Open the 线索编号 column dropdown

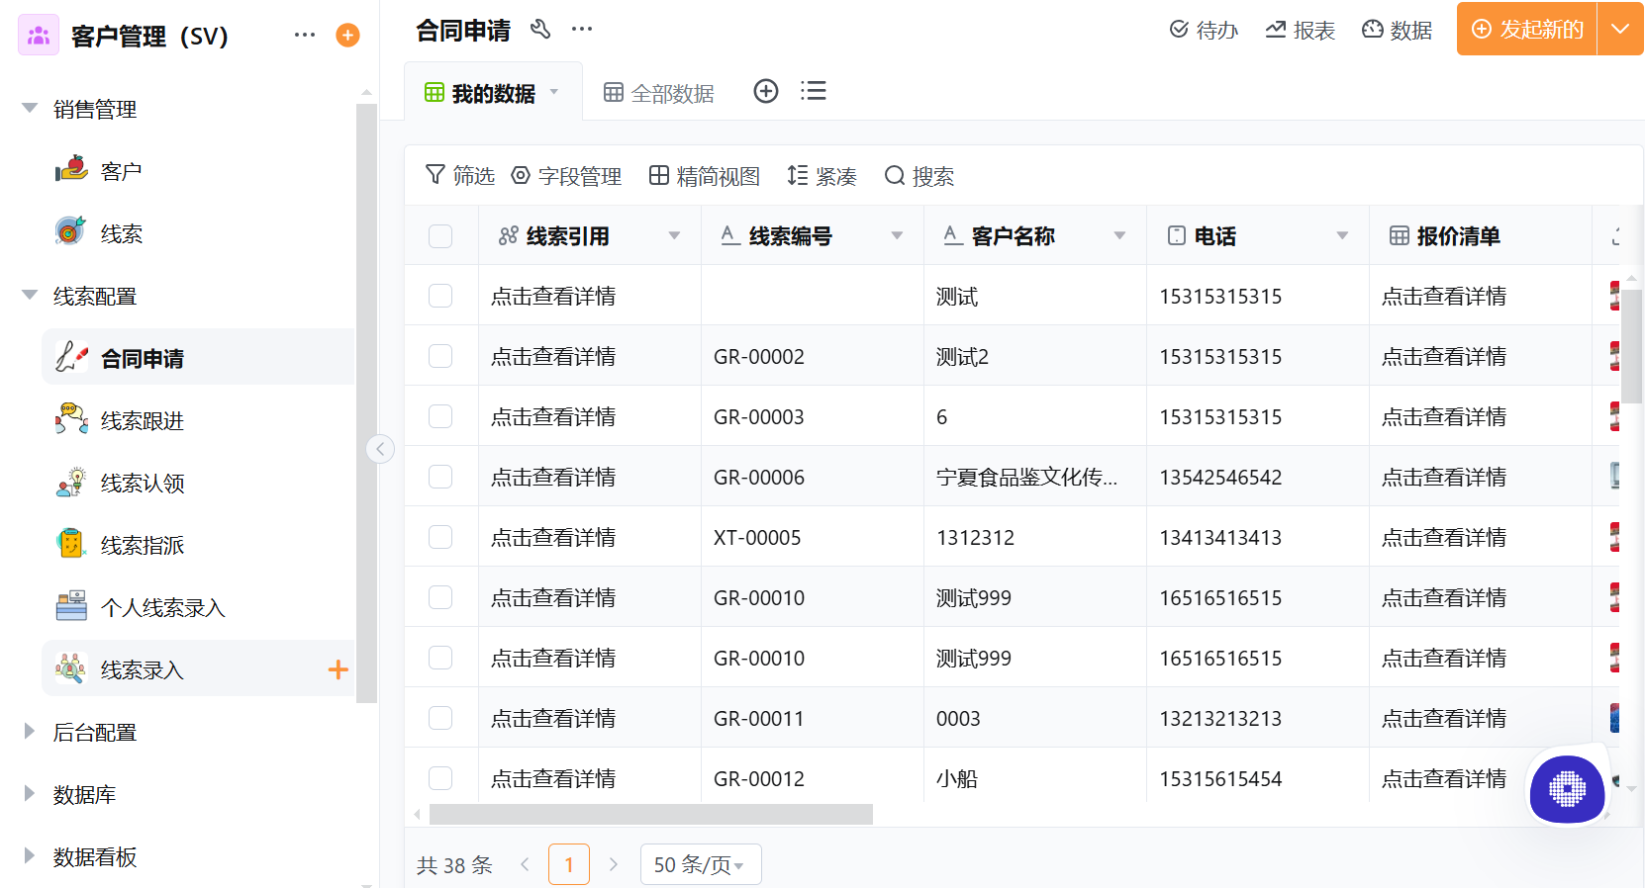pyautogui.click(x=897, y=235)
